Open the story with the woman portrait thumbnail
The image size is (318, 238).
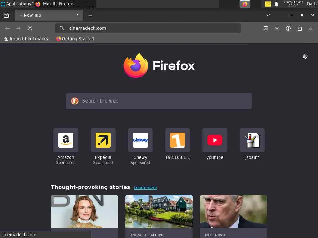coord(84,211)
